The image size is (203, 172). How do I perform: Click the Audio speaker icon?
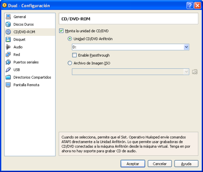point(8,47)
